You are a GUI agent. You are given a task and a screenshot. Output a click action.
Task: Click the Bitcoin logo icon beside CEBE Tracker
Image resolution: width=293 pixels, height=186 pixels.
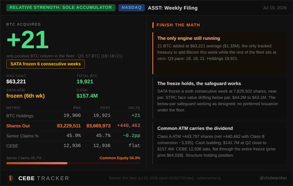coord(11,178)
